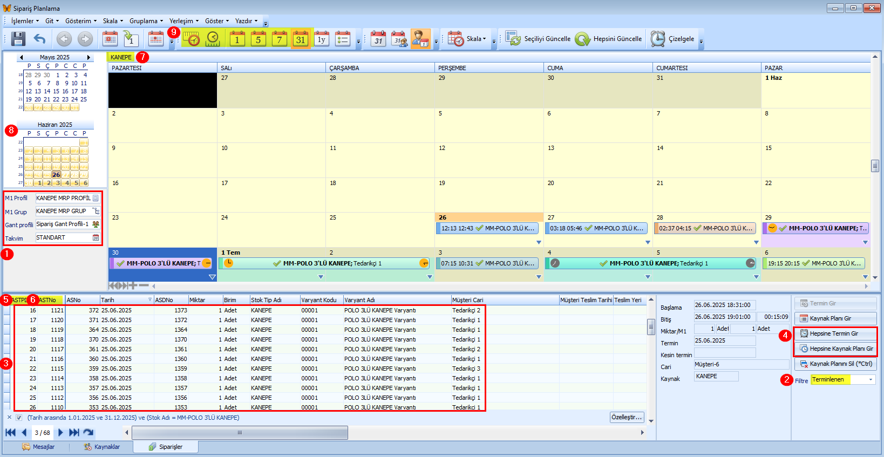
Task: Switch to the 1y year view
Action: (x=322, y=39)
